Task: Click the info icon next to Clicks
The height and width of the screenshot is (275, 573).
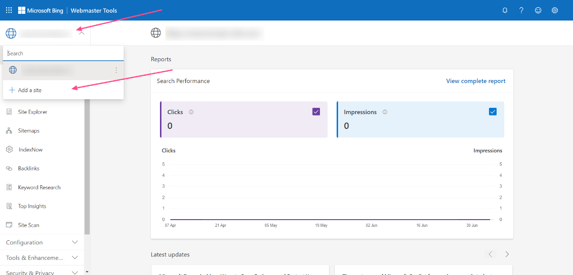Action: (191, 112)
